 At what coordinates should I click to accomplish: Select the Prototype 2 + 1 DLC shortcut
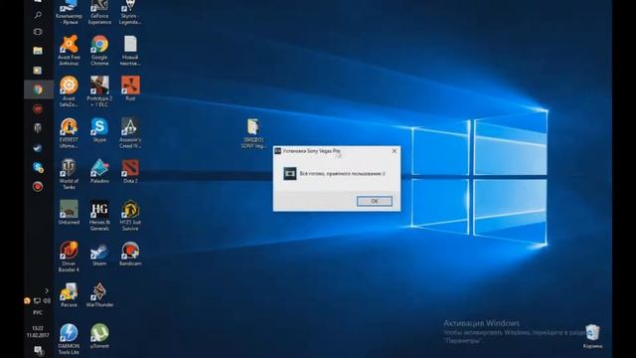click(99, 91)
